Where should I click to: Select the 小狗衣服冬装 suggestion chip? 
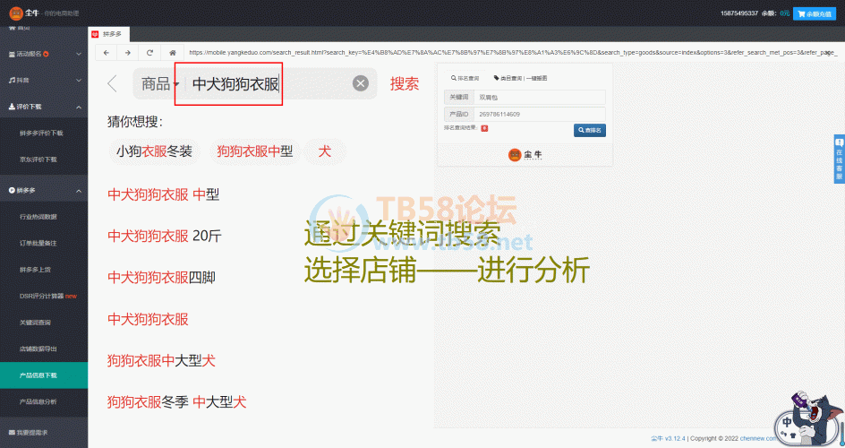pyautogui.click(x=154, y=151)
